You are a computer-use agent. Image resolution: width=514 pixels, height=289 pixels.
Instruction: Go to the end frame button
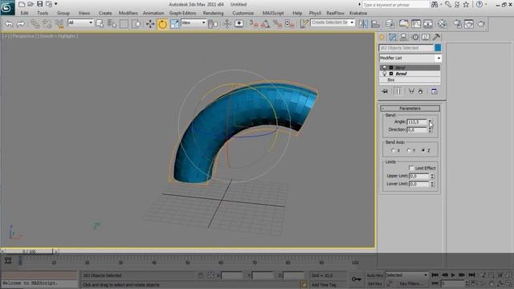471,275
